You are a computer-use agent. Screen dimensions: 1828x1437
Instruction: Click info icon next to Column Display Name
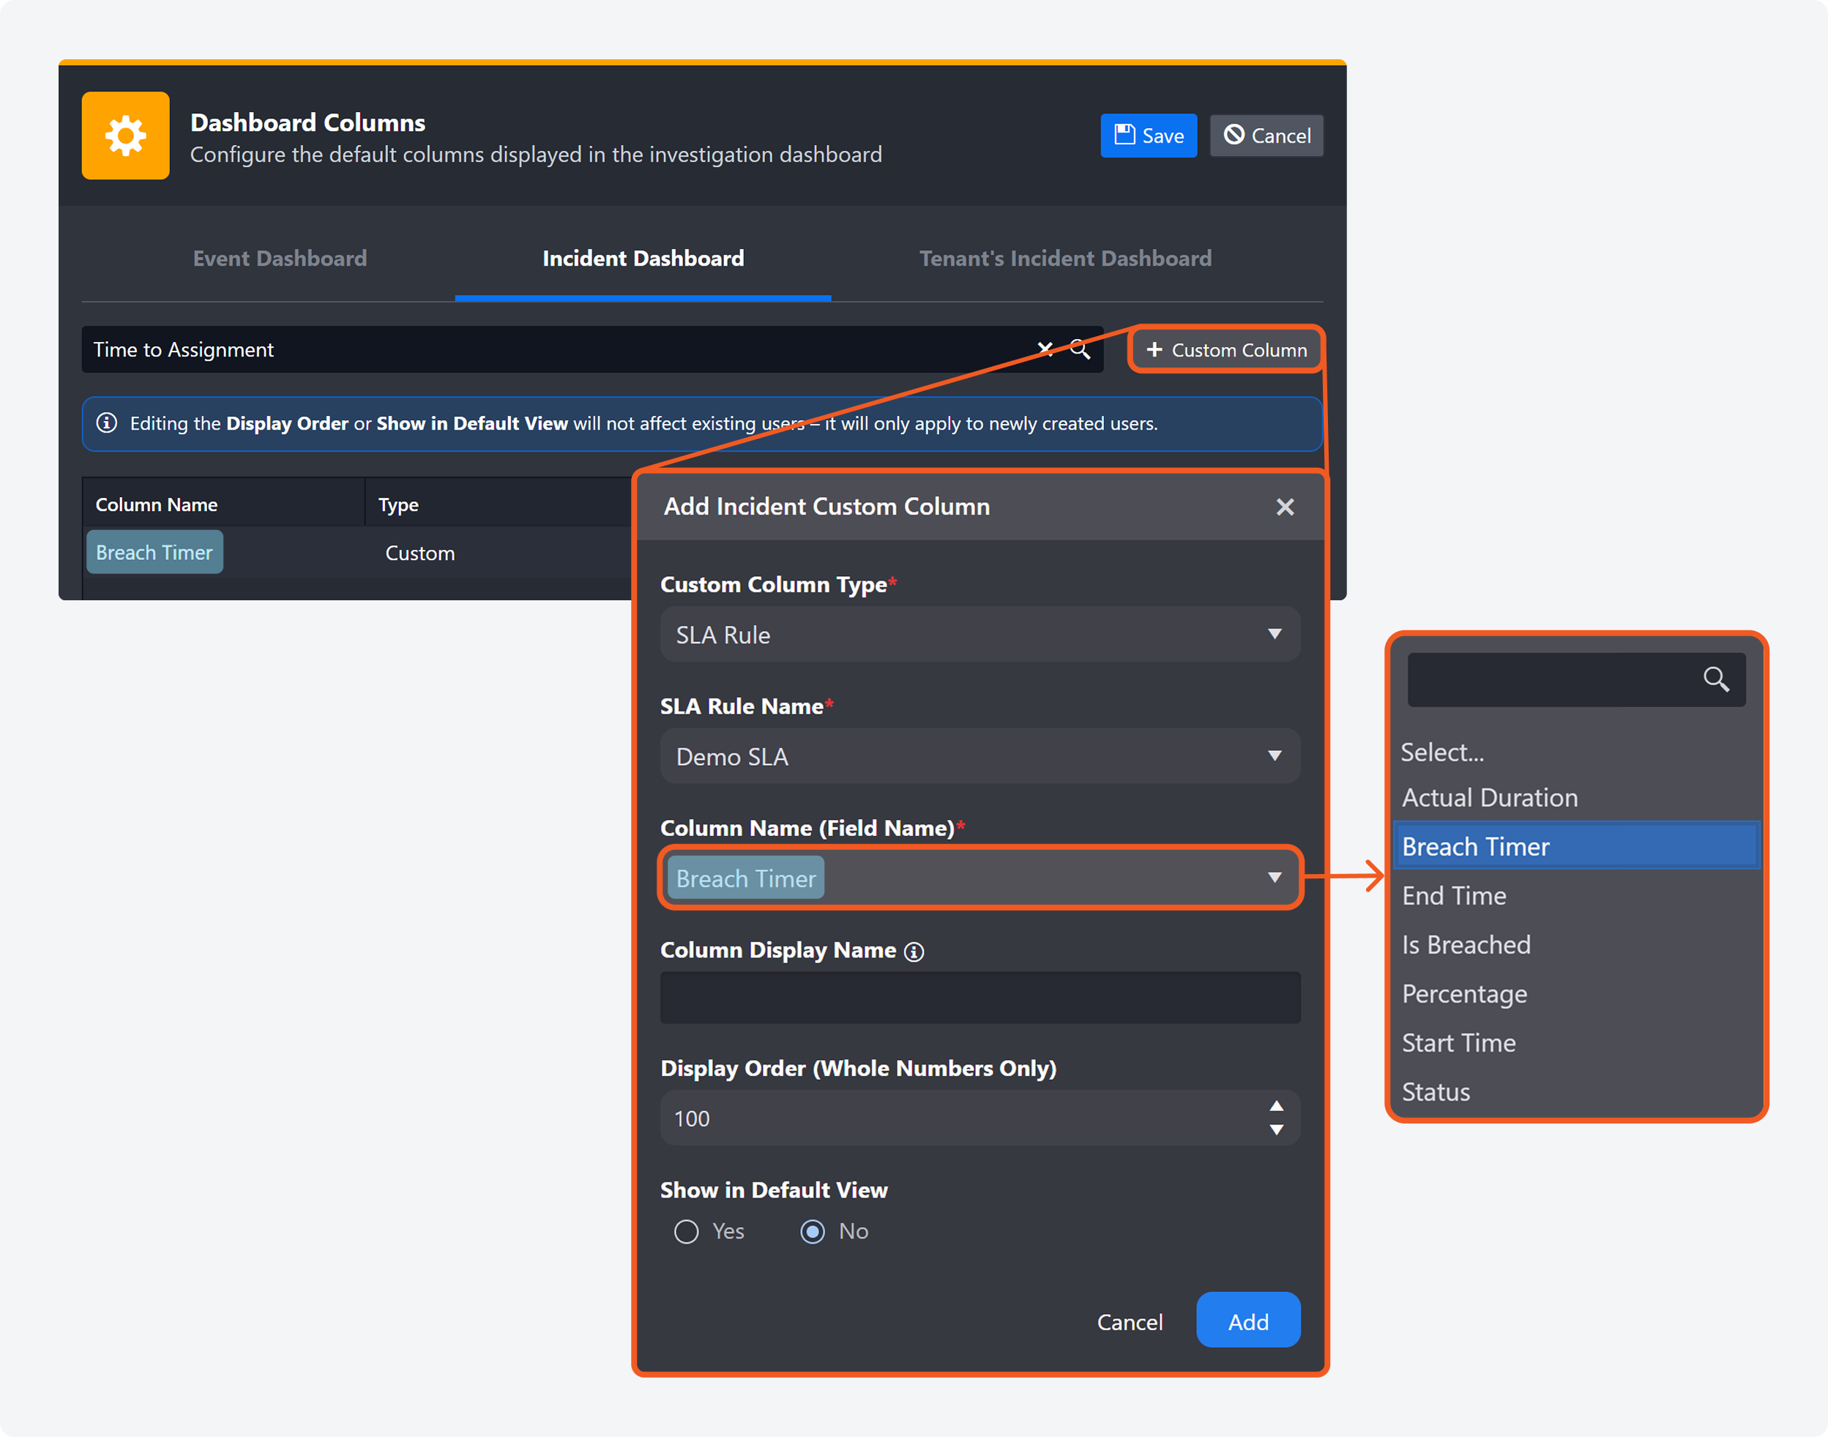click(914, 952)
